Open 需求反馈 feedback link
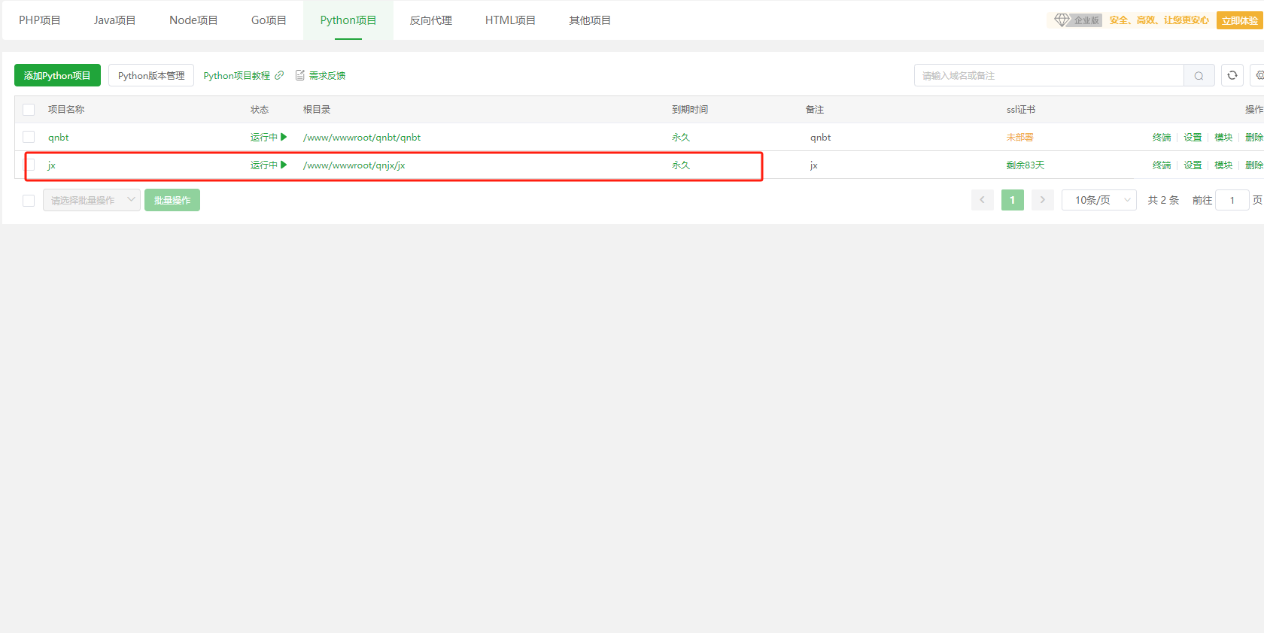Viewport: 1264px width, 633px height. coord(321,76)
